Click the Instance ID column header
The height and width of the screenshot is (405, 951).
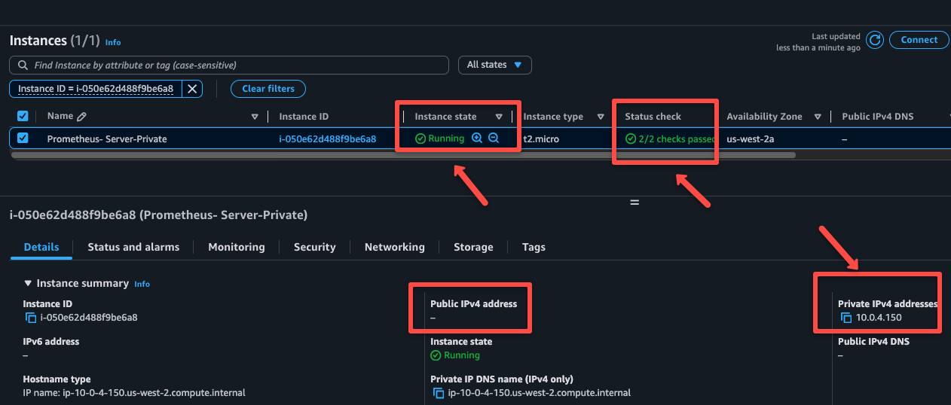point(304,117)
